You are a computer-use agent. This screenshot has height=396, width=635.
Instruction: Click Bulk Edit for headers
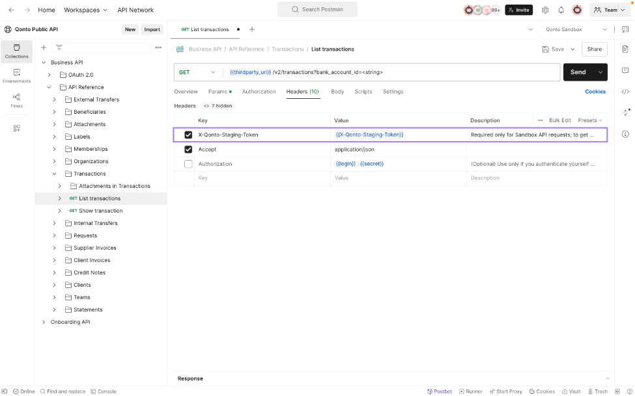(x=560, y=120)
